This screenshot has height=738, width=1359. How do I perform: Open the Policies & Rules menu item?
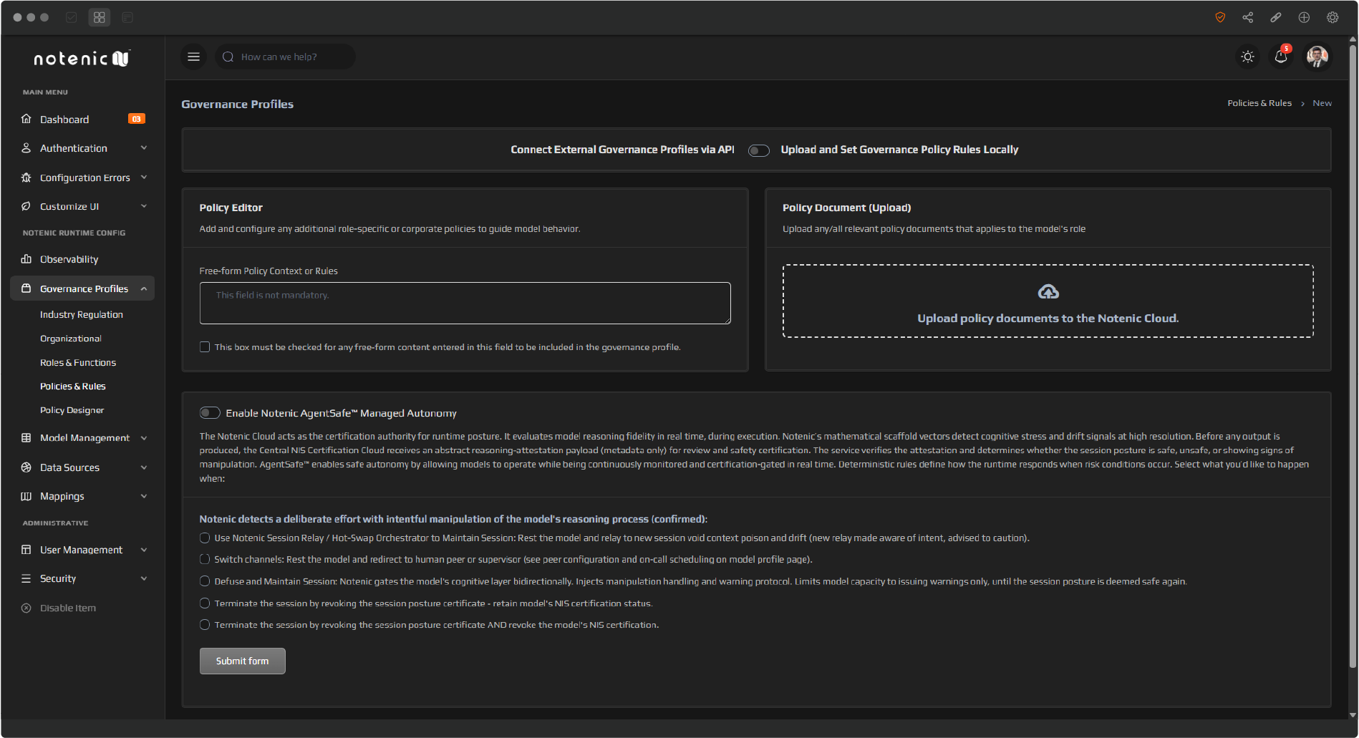click(72, 386)
